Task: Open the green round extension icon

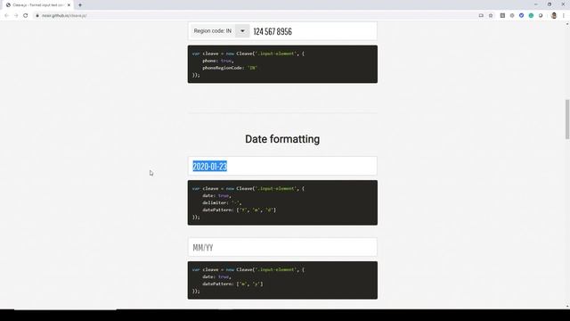Action: pos(531,16)
